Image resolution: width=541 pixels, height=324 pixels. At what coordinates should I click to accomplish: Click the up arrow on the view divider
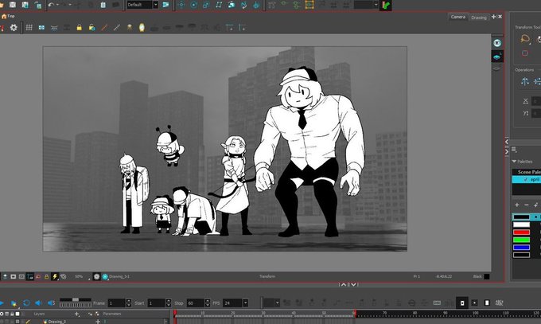point(344,285)
